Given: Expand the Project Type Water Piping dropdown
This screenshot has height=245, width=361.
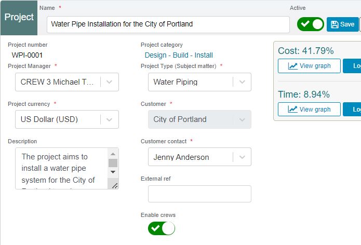Looking at the screenshot, I should pyautogui.click(x=199, y=82).
